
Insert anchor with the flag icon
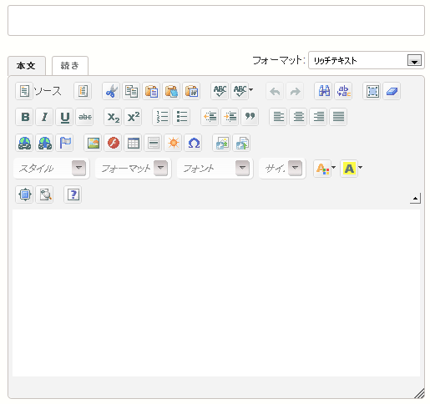pos(64,143)
